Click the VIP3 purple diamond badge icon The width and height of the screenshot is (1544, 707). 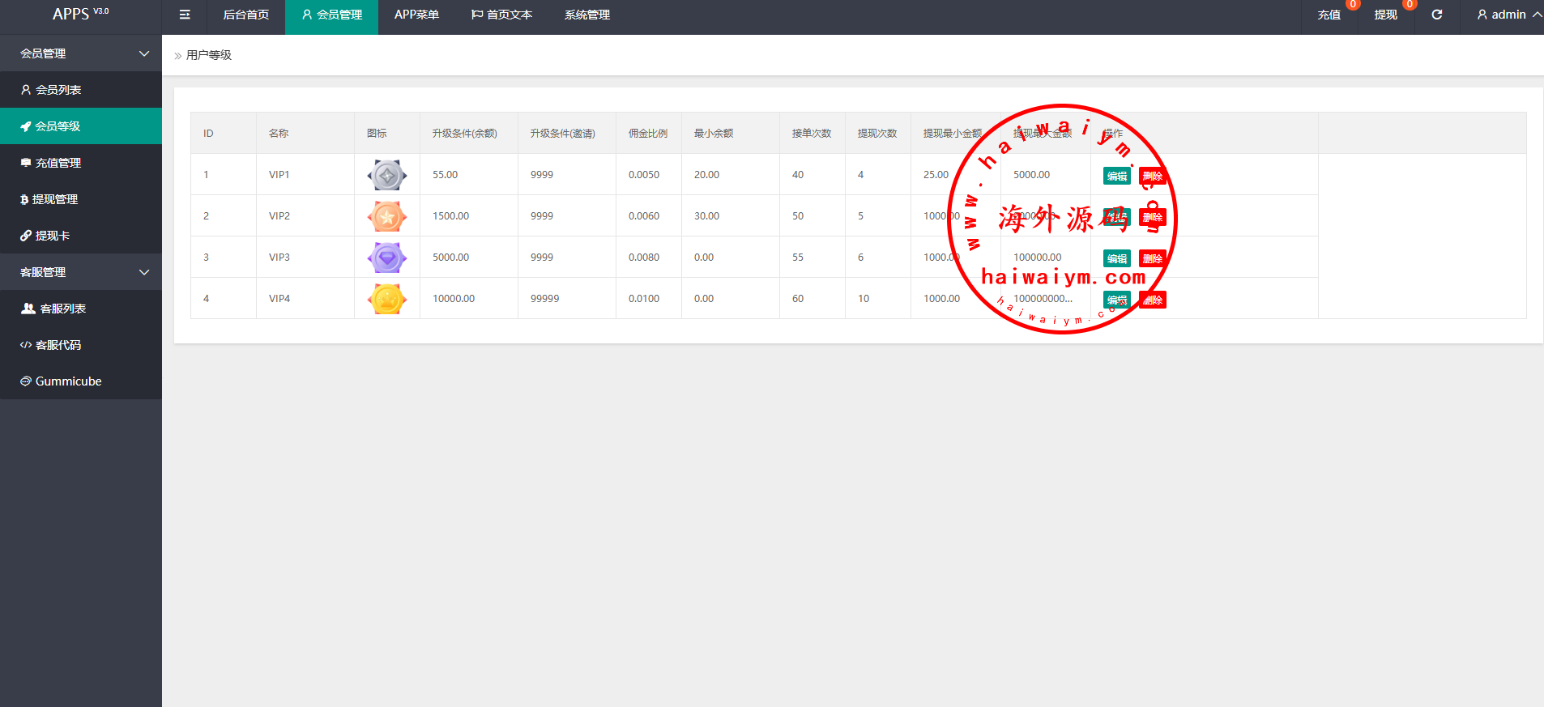click(x=387, y=258)
